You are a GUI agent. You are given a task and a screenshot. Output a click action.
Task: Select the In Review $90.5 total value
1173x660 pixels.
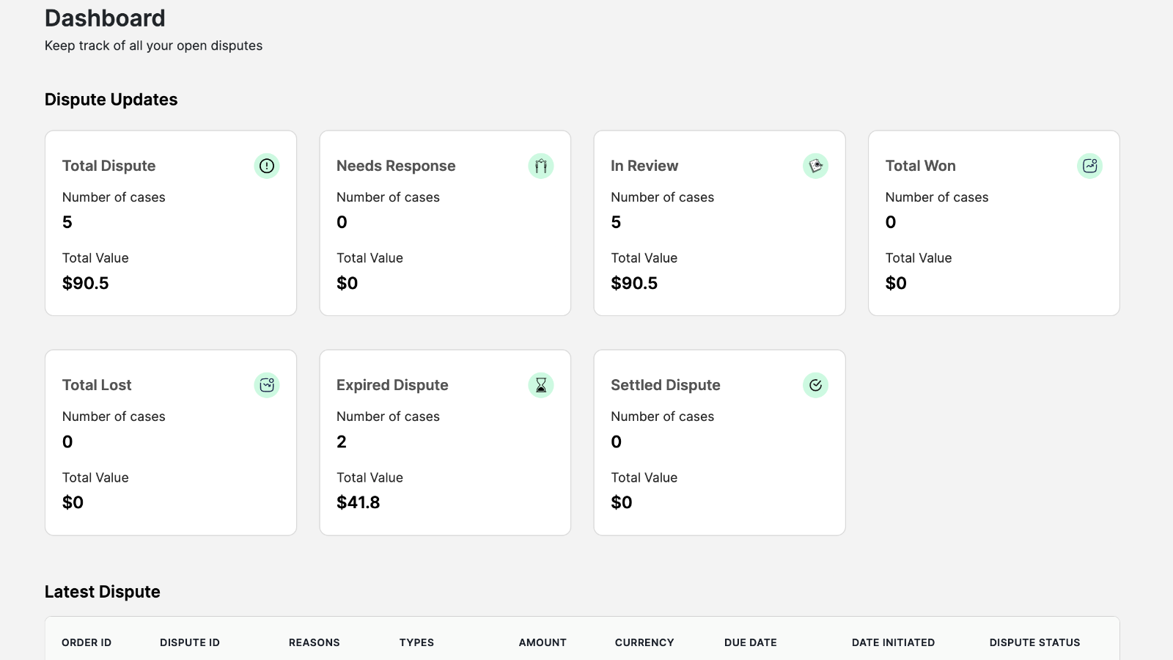pyautogui.click(x=634, y=283)
